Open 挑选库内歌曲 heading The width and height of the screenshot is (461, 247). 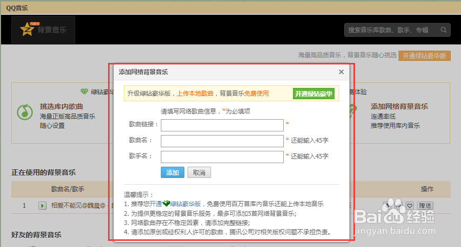(61, 106)
